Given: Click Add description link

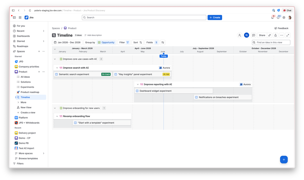Looking at the screenshot, I should point(93,35).
